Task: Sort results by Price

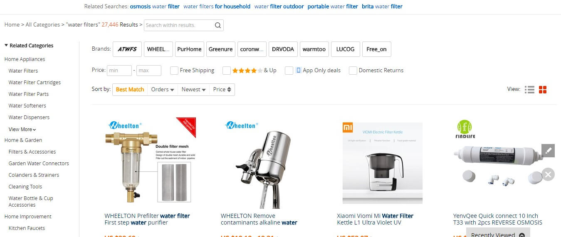Action: 222,90
